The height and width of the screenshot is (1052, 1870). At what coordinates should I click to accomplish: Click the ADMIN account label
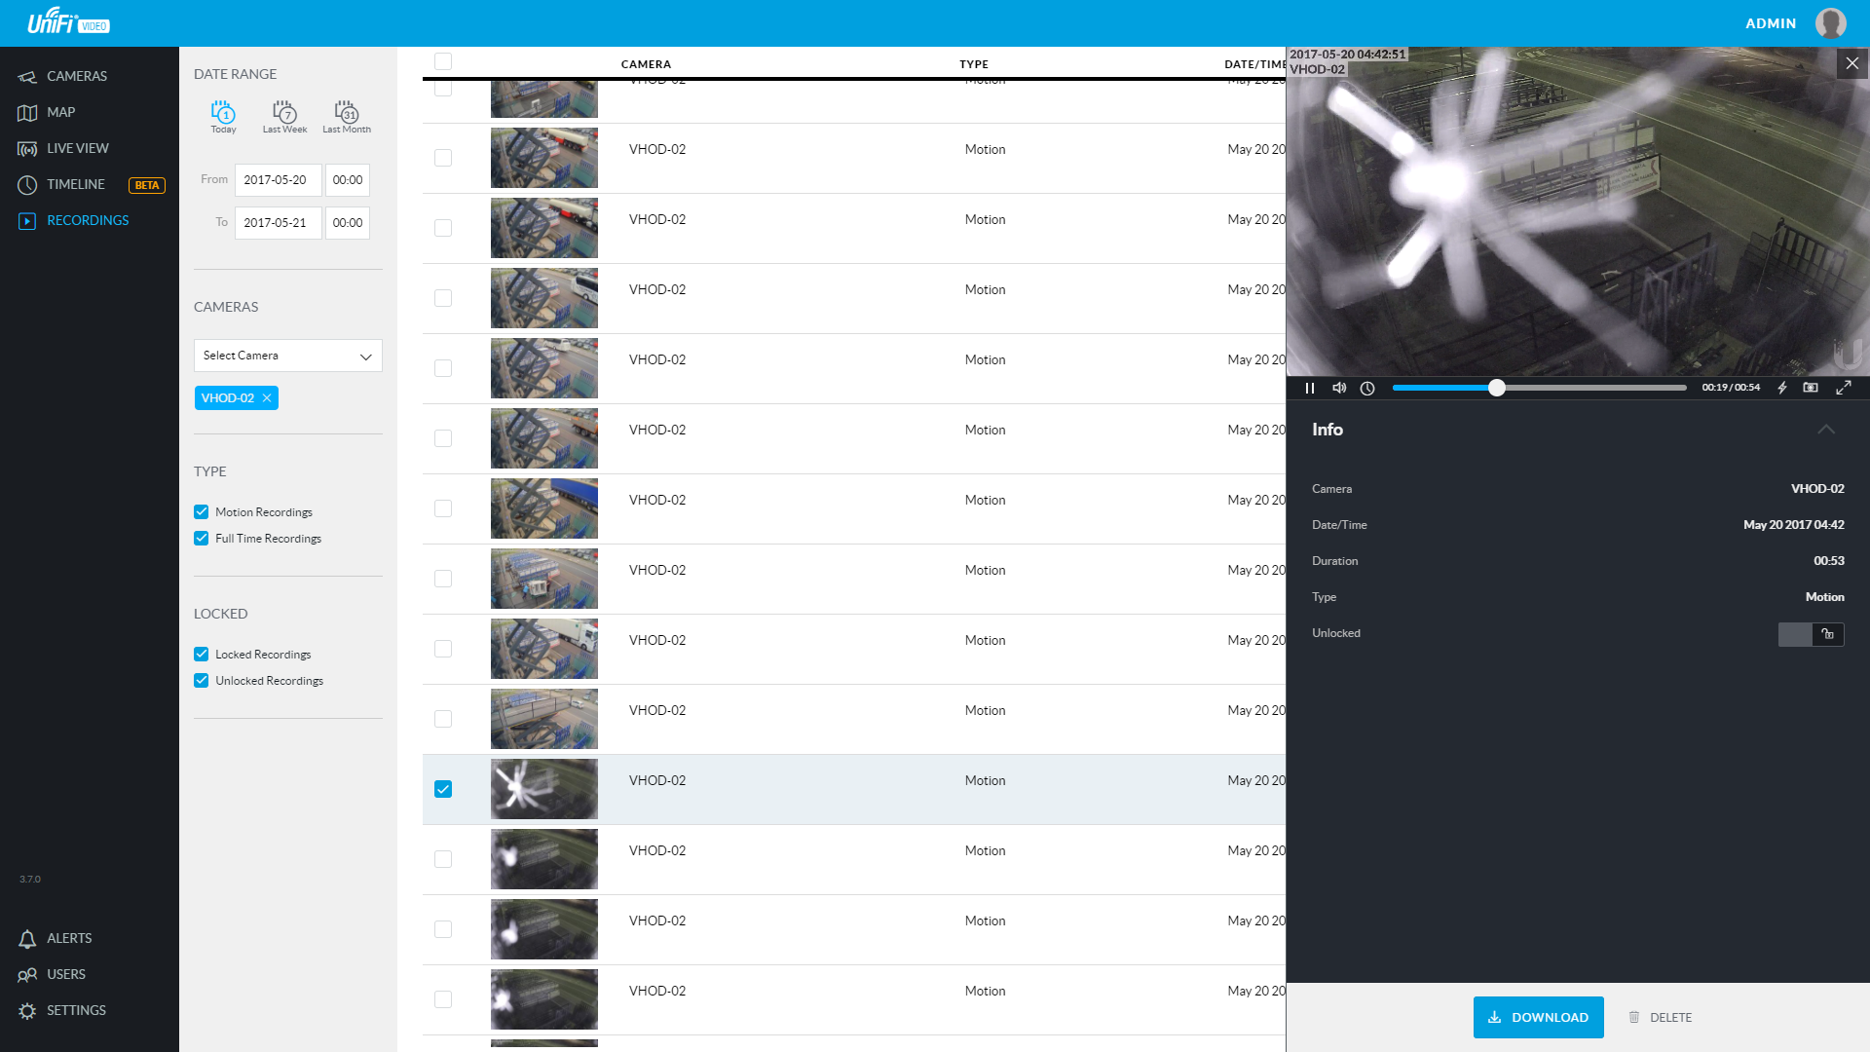(x=1770, y=23)
